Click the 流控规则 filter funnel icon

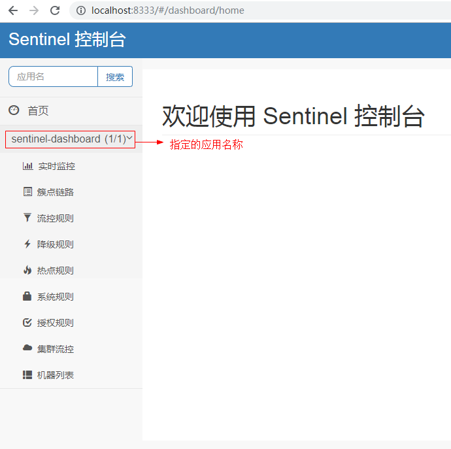click(27, 218)
